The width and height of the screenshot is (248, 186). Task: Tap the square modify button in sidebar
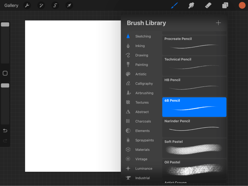(x=5, y=73)
